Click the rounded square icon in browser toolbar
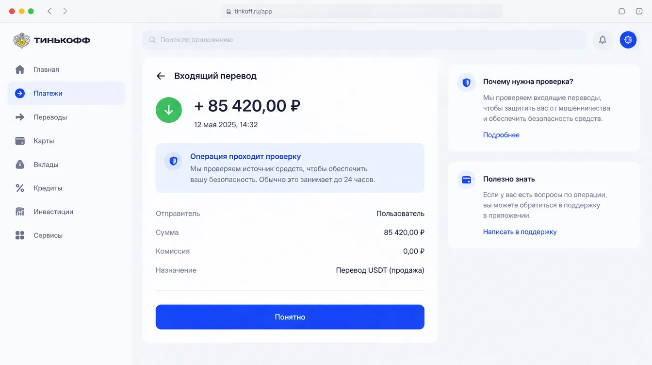 tap(621, 11)
